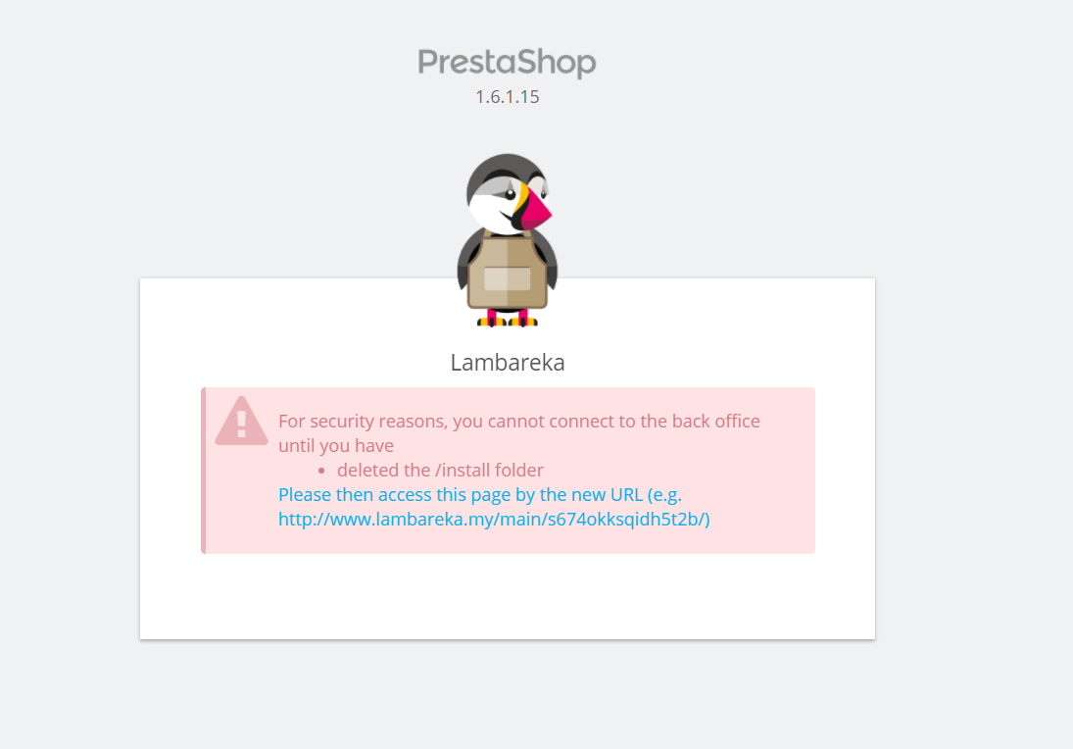Click the puffin's beige apron pocket
1073x749 pixels.
pyautogui.click(x=507, y=278)
